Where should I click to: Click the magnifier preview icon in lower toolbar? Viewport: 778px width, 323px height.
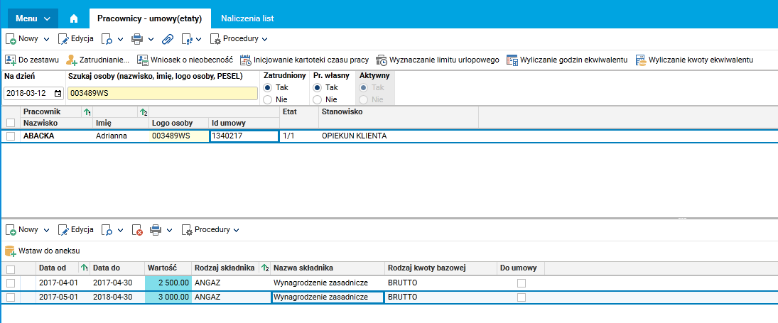pyautogui.click(x=107, y=230)
